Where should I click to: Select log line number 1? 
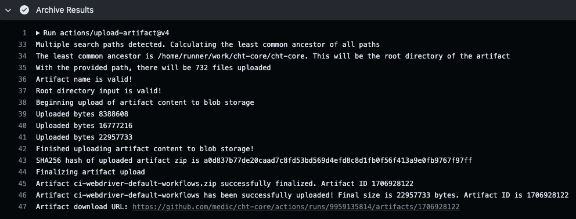point(24,33)
